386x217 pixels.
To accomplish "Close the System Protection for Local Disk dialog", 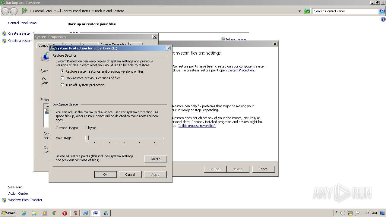I will (169, 48).
